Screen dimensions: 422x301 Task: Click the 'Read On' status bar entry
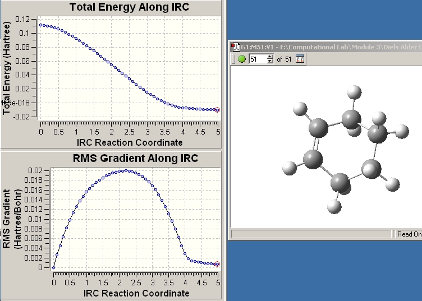point(409,234)
